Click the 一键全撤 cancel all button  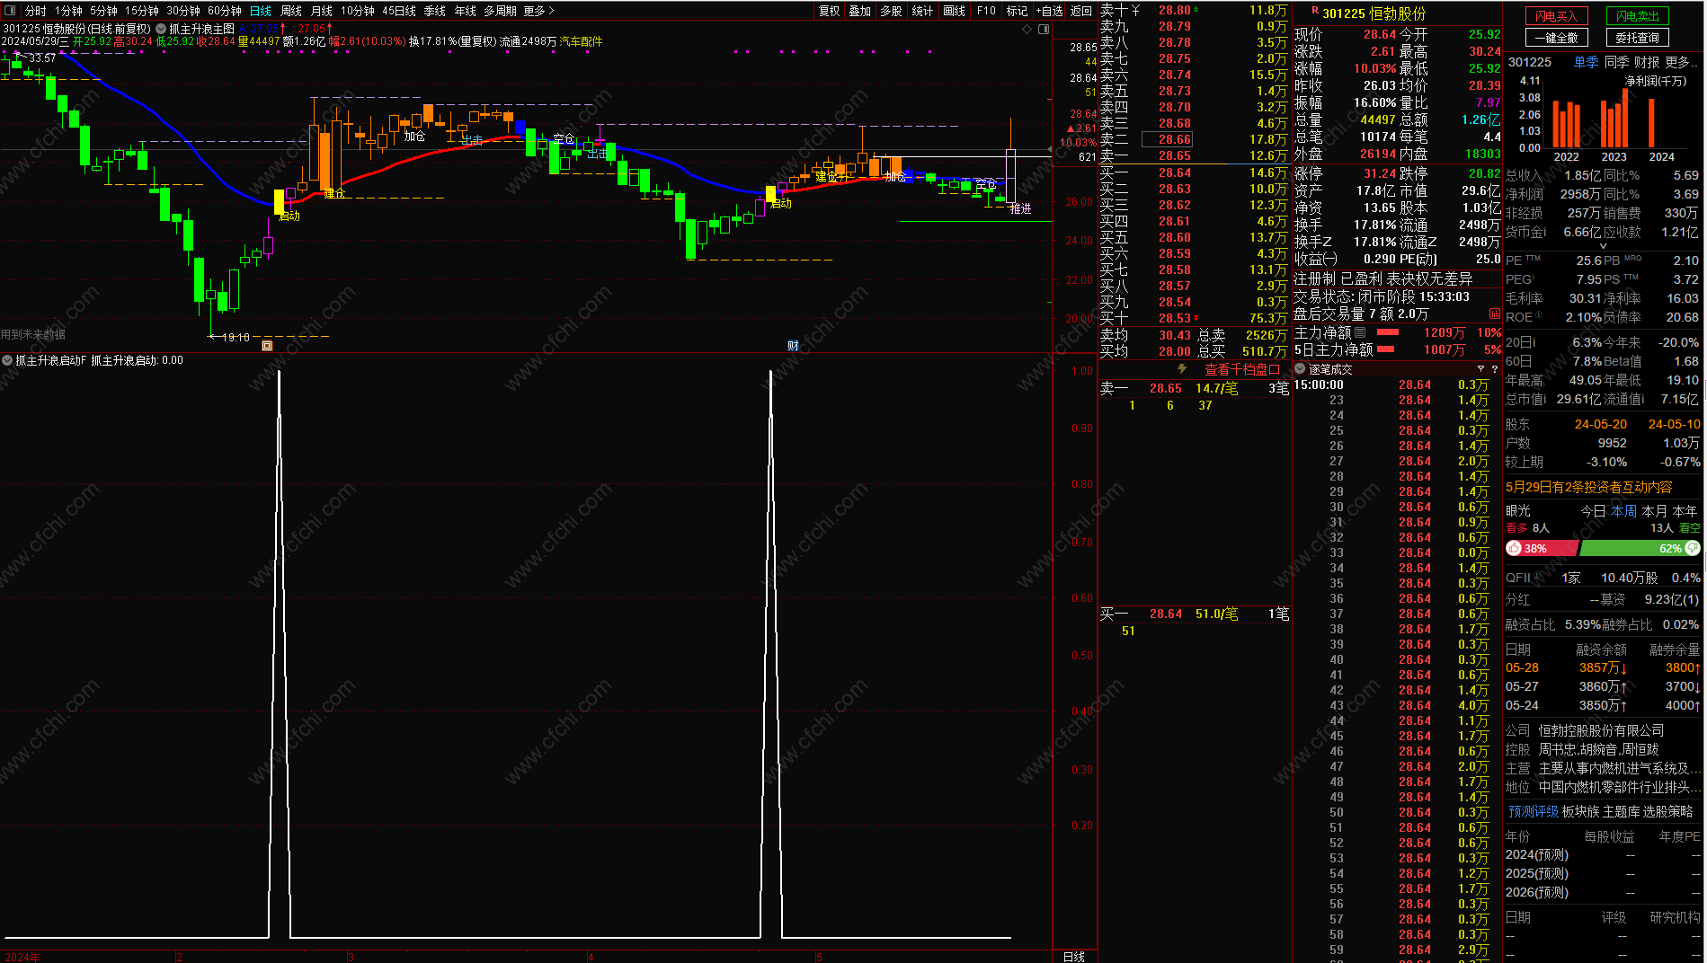click(1557, 38)
